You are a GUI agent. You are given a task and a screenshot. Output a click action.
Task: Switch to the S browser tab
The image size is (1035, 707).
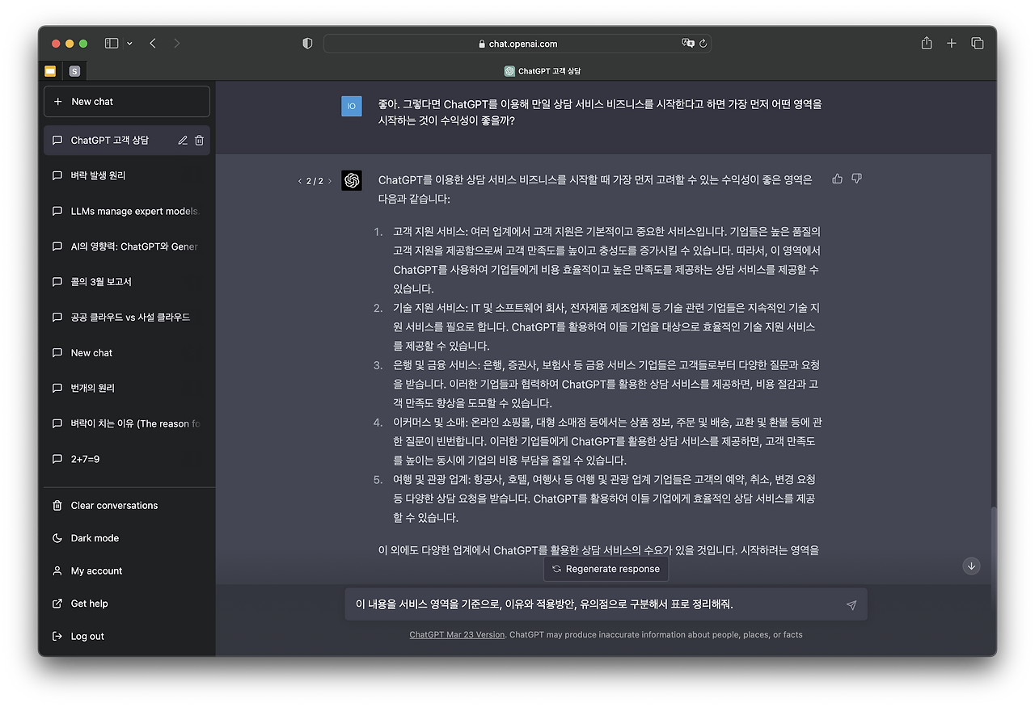(74, 71)
